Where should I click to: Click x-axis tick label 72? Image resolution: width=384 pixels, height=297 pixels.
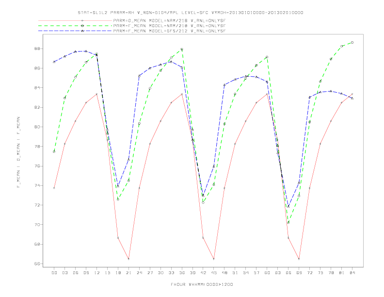click(x=310, y=273)
